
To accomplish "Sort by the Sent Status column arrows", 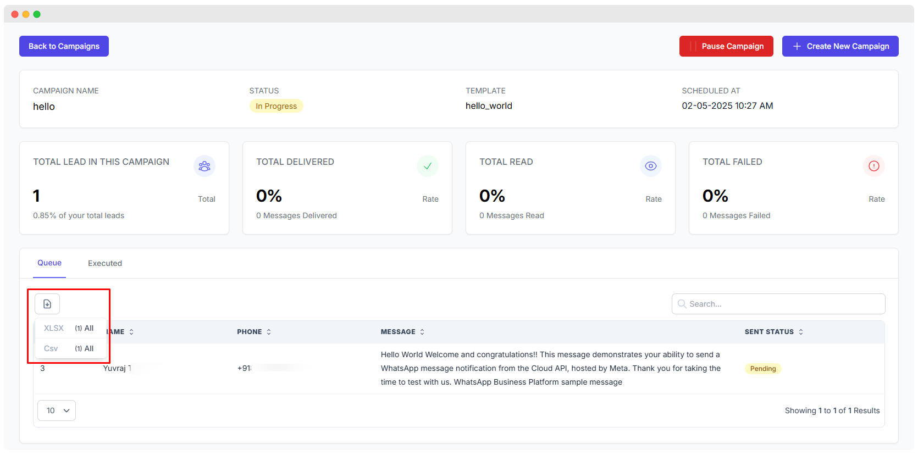I will pyautogui.click(x=801, y=332).
